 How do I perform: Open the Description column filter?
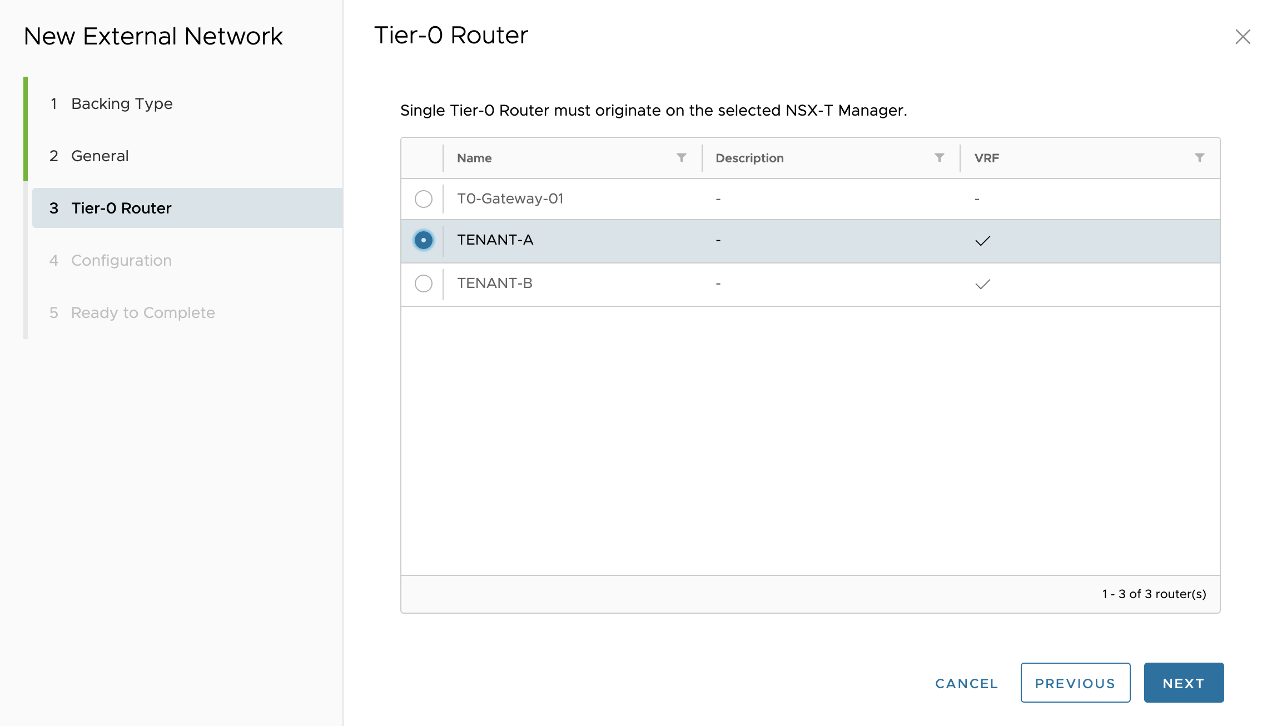pos(939,158)
